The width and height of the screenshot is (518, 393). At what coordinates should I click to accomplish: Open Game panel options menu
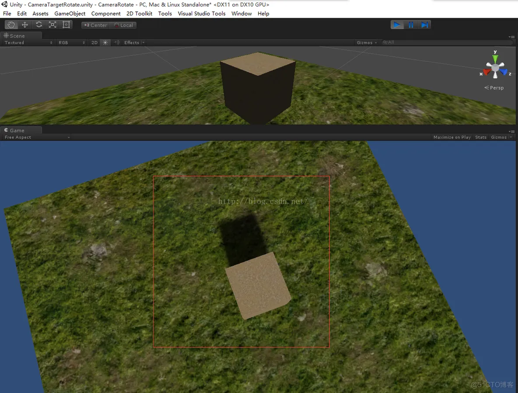(x=512, y=131)
